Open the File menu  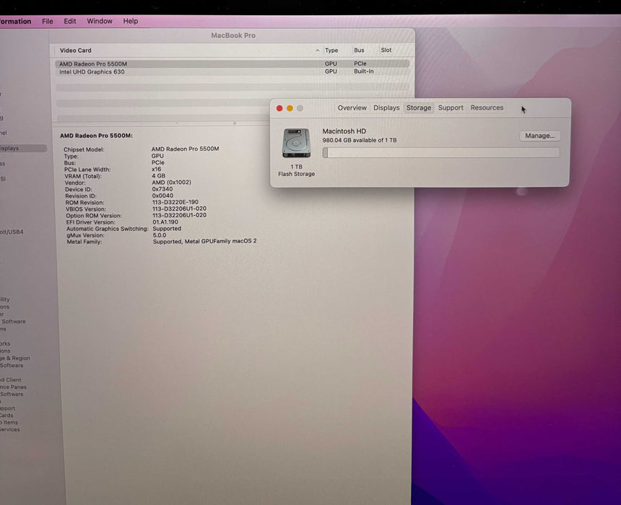(x=48, y=22)
